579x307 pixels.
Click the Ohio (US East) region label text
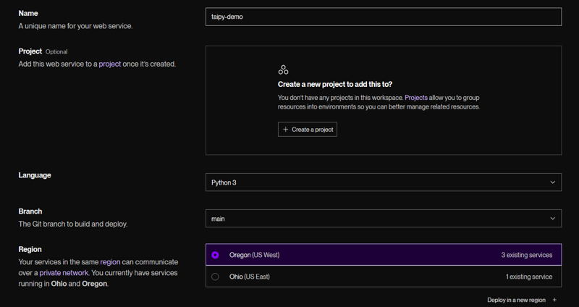249,277
